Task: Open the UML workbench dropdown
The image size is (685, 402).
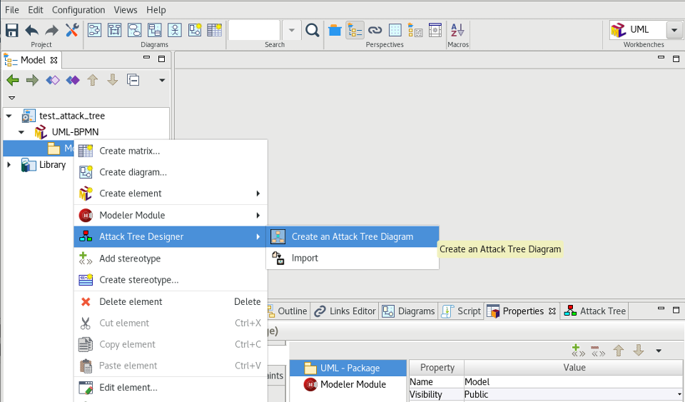Action: [674, 30]
